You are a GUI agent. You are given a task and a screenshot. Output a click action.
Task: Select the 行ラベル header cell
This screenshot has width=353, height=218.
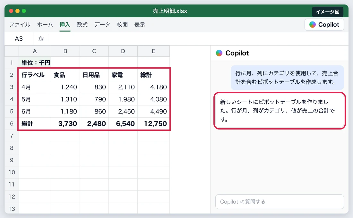coord(35,75)
